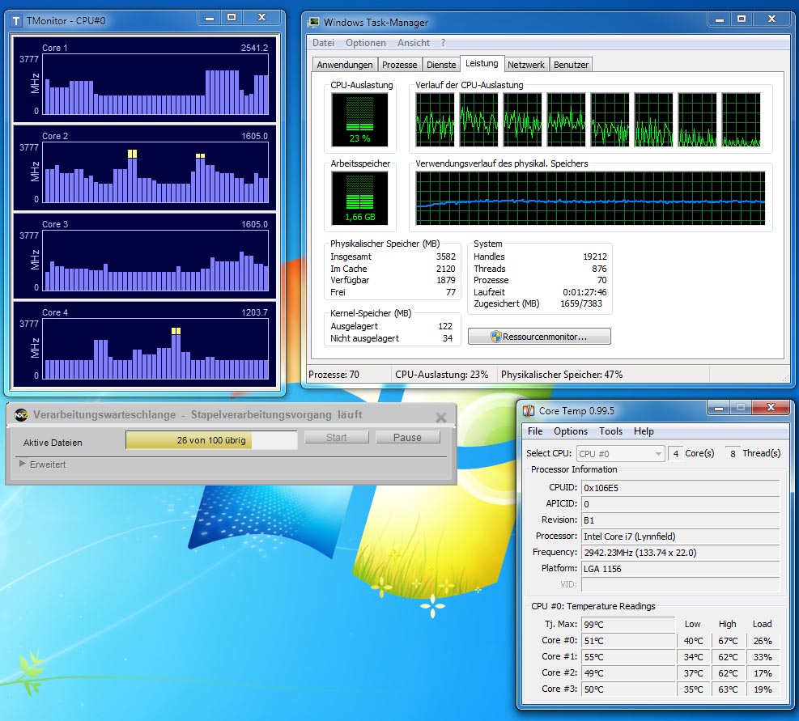The width and height of the screenshot is (799, 721).
Task: Click the Laufzeit value 0:01:27:46
Action: (x=584, y=292)
